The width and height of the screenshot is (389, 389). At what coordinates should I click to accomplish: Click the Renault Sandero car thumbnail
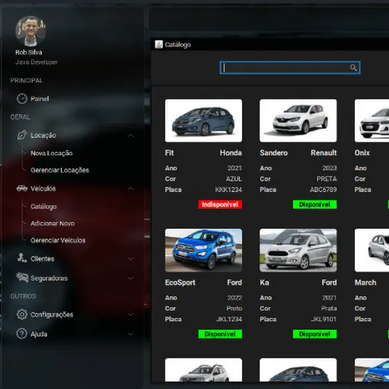(x=298, y=121)
